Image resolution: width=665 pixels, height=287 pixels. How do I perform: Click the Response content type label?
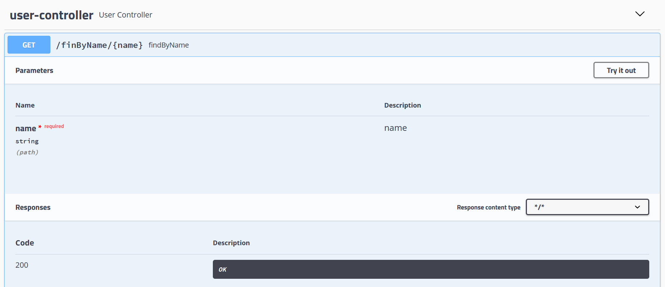[x=488, y=207]
